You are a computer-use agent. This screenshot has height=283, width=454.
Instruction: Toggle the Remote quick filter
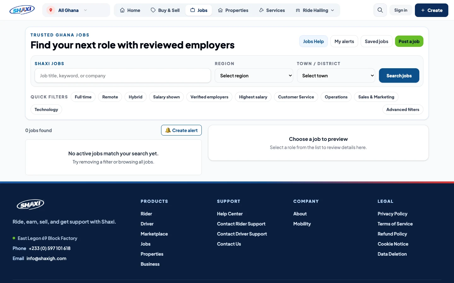[x=110, y=97]
